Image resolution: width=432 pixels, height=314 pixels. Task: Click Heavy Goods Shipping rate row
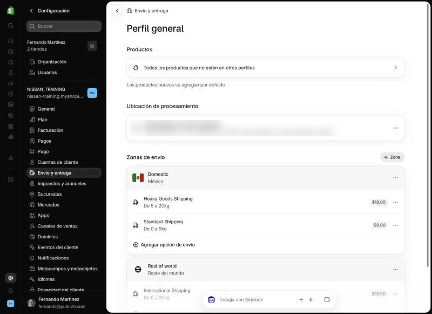tap(266, 202)
